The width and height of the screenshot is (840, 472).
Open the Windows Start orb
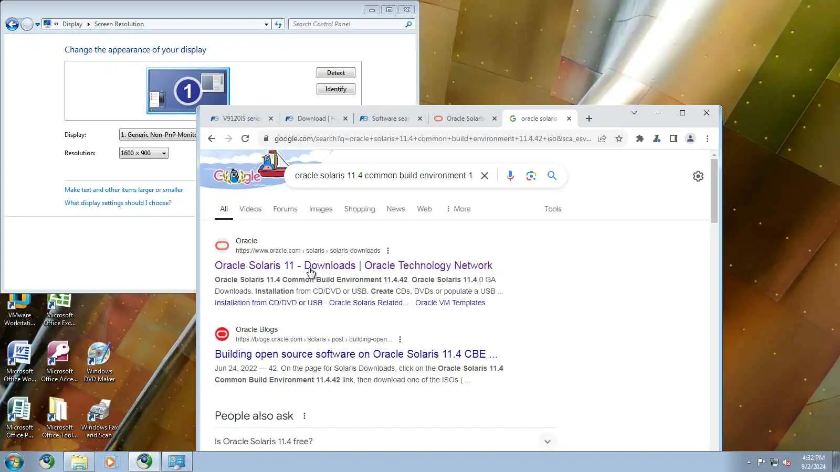click(14, 462)
